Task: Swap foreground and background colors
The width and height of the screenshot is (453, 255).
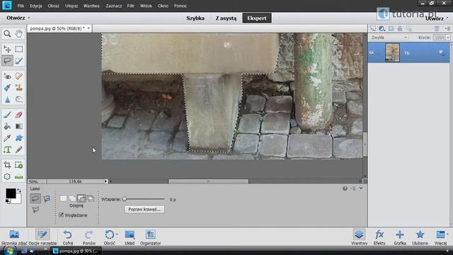Action: [x=19, y=191]
